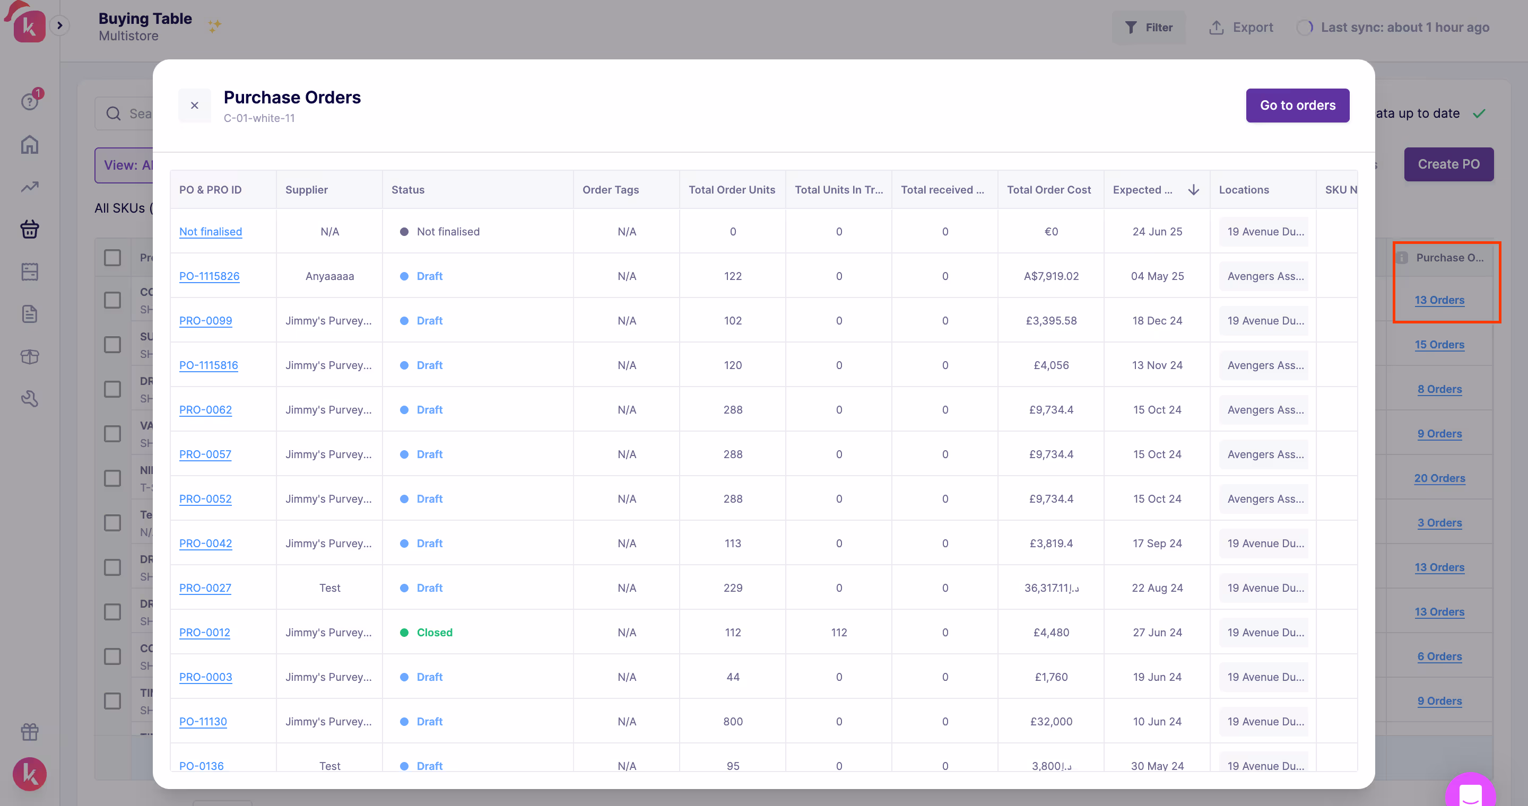Open the gift icon in sidebar
The height and width of the screenshot is (806, 1528).
(30, 732)
